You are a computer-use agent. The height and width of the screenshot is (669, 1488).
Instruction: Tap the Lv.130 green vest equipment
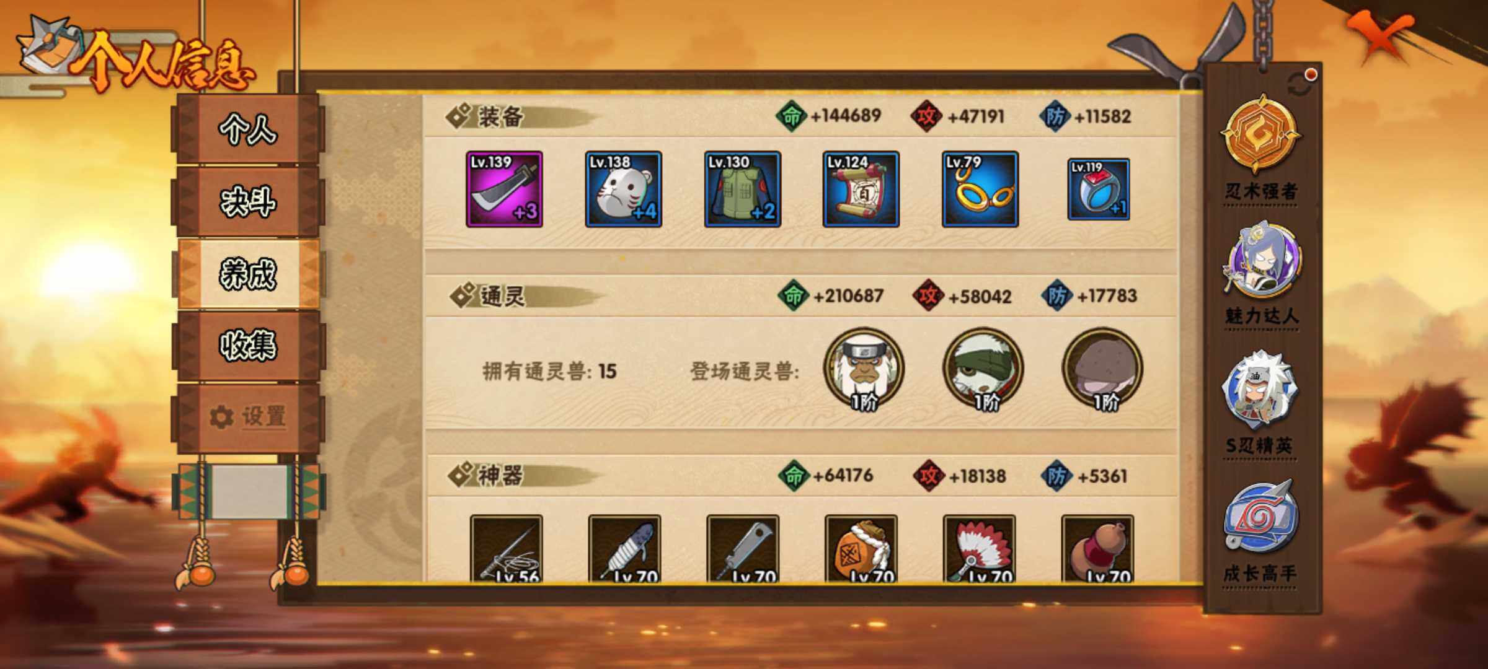click(x=742, y=189)
